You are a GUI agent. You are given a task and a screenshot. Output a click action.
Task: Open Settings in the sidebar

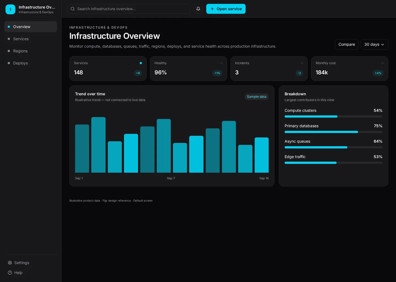coord(31,263)
